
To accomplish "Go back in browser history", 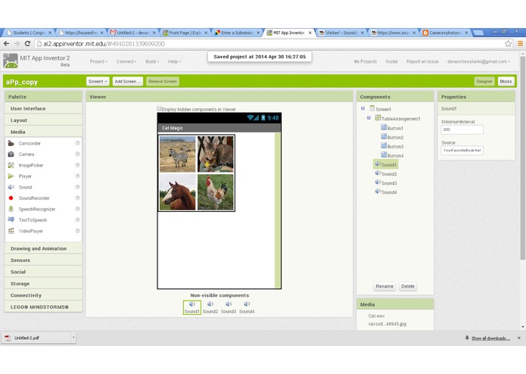I will pyautogui.click(x=6, y=44).
